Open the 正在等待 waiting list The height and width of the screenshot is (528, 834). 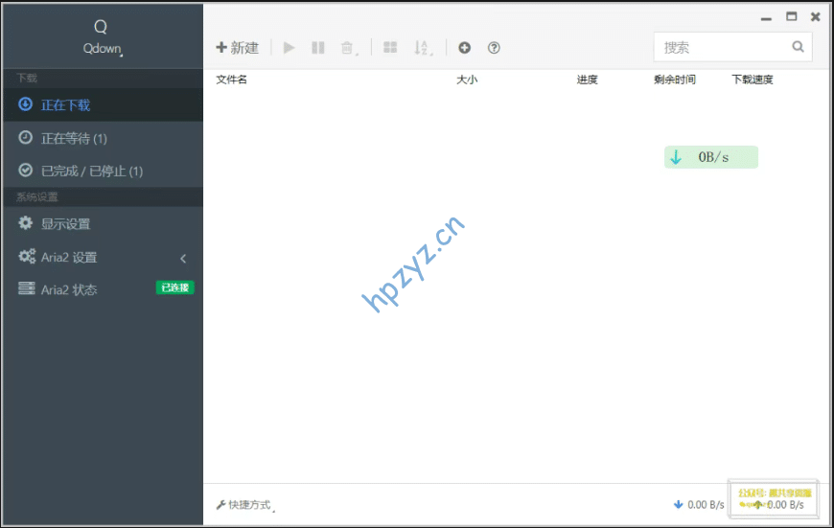click(x=73, y=139)
